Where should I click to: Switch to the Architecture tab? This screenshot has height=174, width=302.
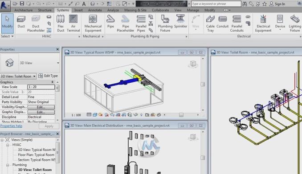(x=24, y=10)
